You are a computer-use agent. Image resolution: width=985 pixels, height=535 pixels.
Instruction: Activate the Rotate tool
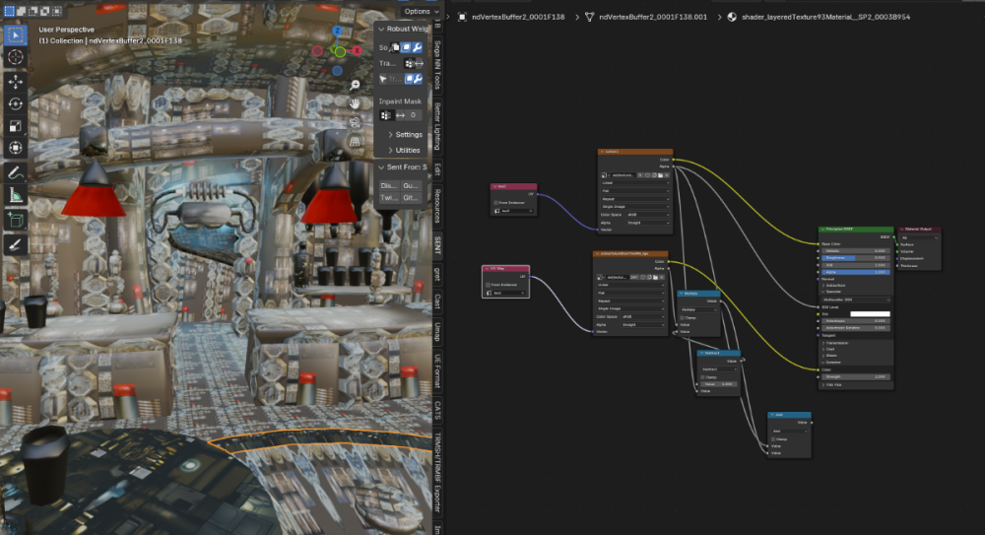point(16,103)
